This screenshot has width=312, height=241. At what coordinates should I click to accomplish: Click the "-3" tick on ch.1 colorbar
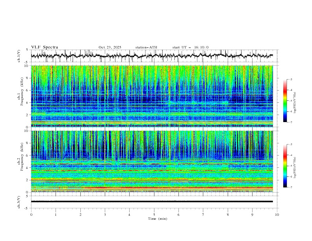pyautogui.click(x=290, y=80)
